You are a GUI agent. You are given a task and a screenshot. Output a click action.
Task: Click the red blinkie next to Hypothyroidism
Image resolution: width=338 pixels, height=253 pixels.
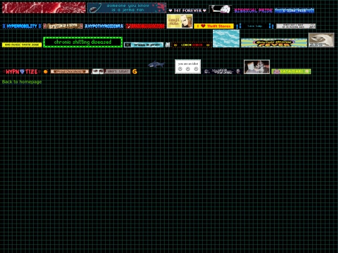click(x=145, y=26)
